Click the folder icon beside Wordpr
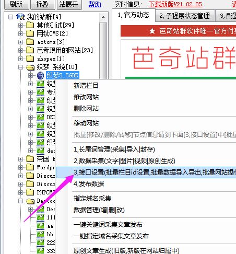 click(x=30, y=167)
